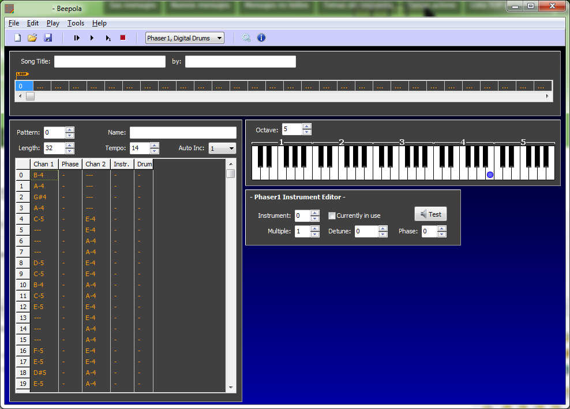Open the Auto Inc dropdown
Screen dimensions: 570x409
pyautogui.click(x=222, y=148)
